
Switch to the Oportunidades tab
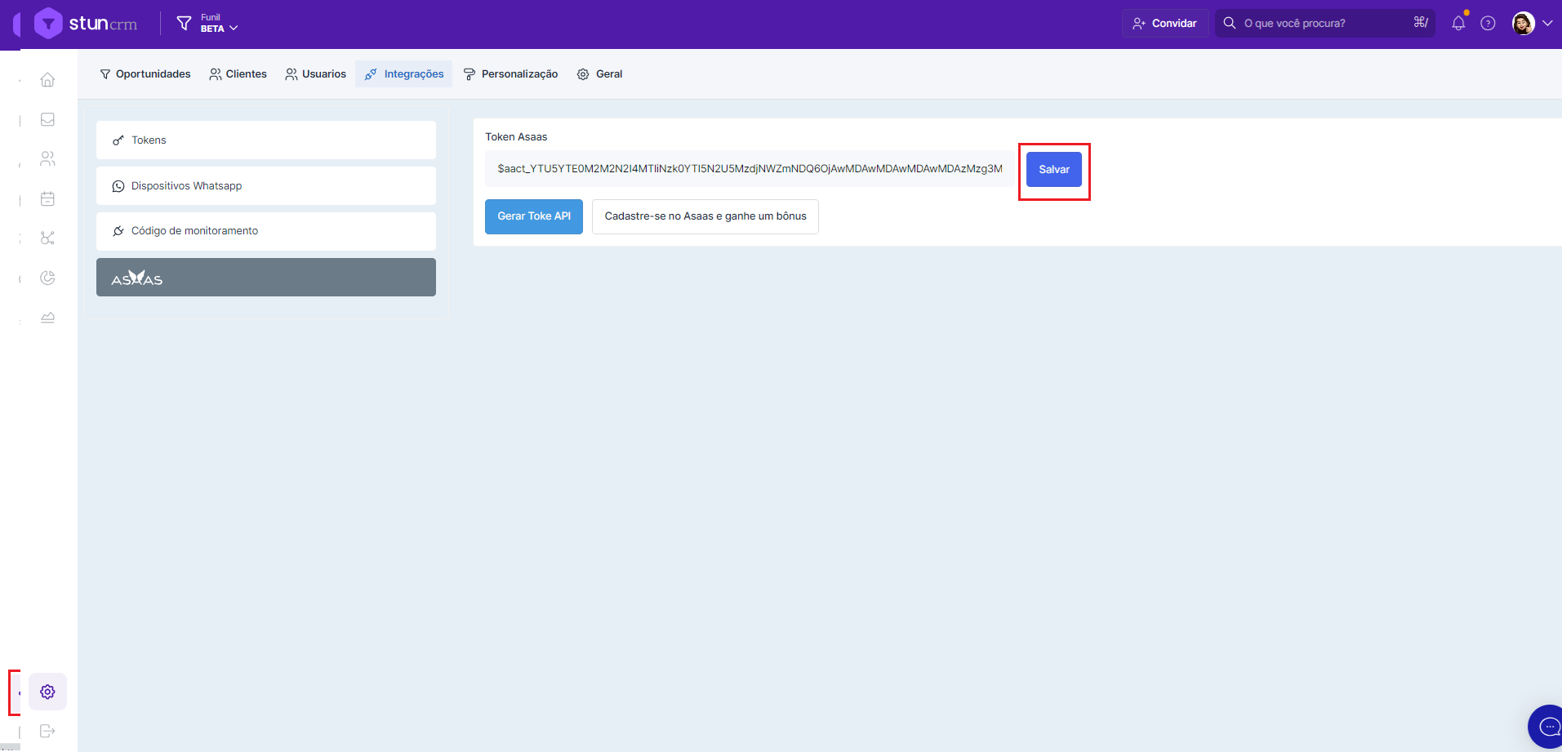(x=145, y=74)
